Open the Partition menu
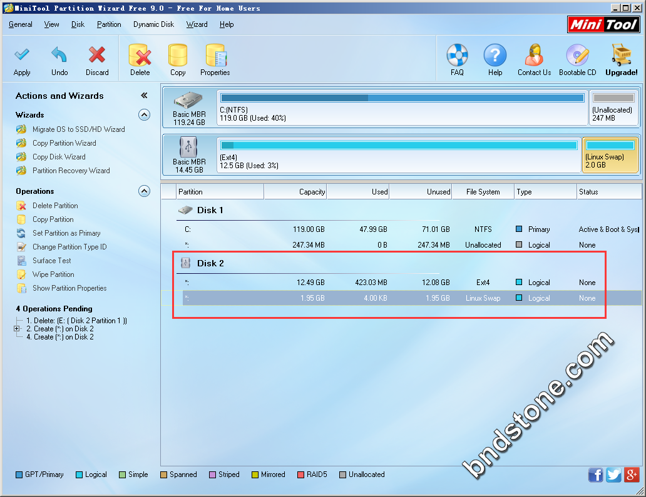 click(109, 24)
